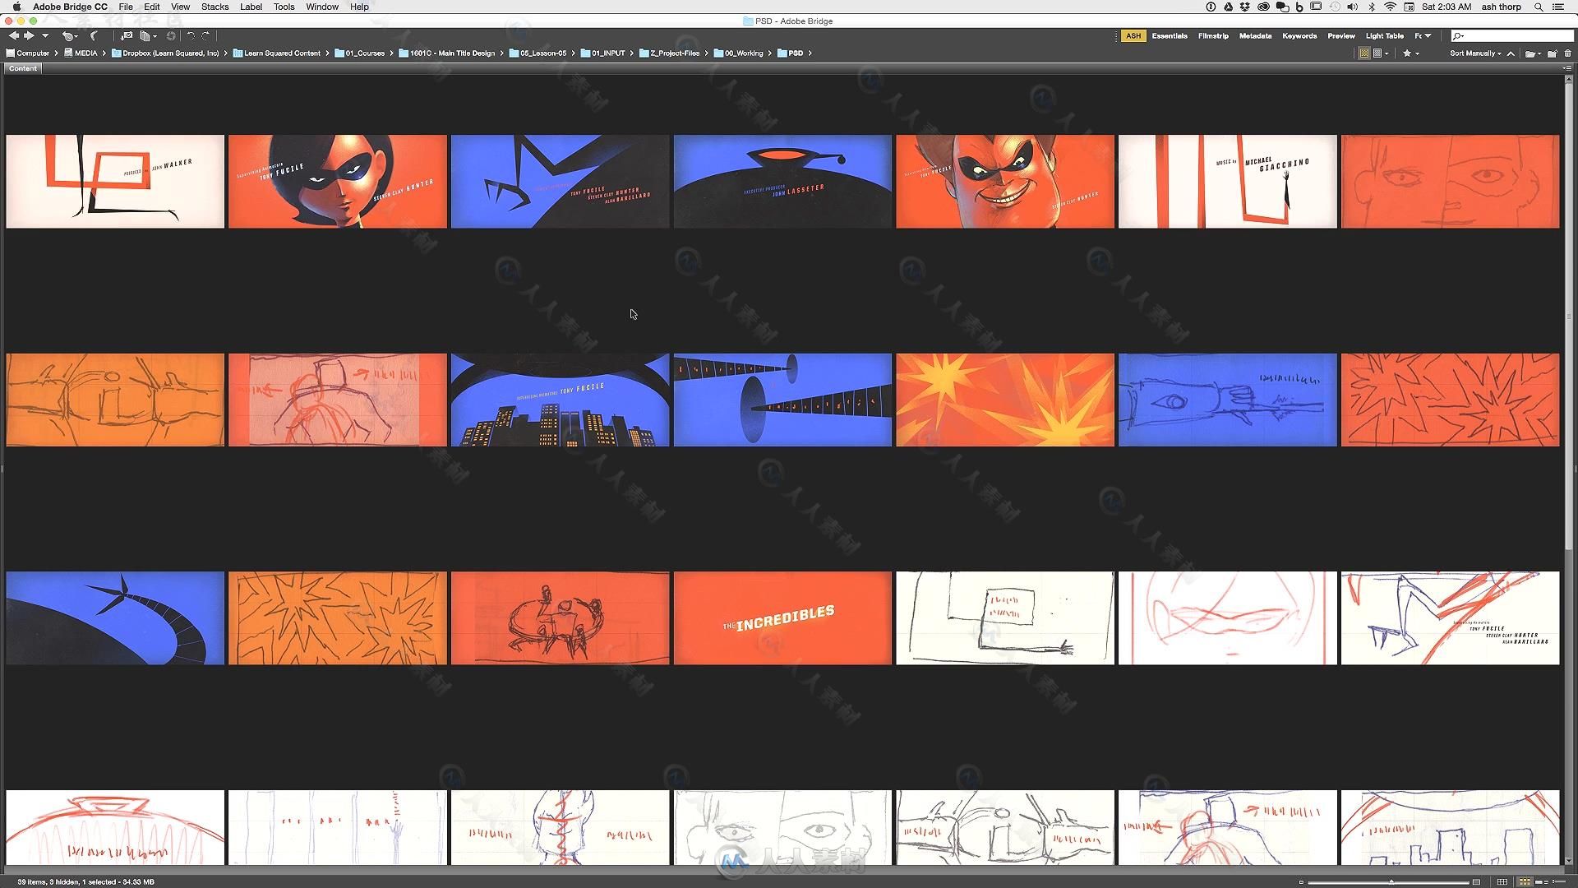Go back with the left arrow
The width and height of the screenshot is (1578, 888).
pyautogui.click(x=13, y=36)
